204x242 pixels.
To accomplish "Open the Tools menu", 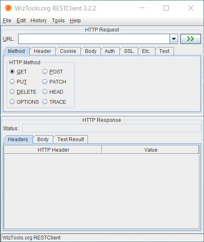I will coord(58,21).
